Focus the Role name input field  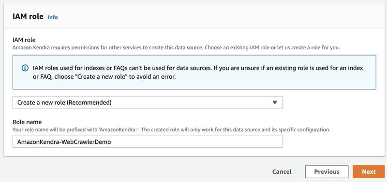point(148,141)
